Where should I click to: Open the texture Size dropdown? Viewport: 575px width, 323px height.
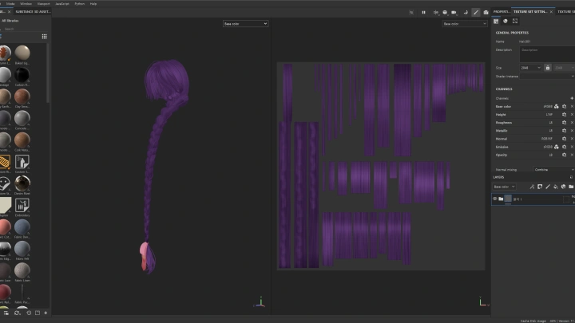pos(530,68)
